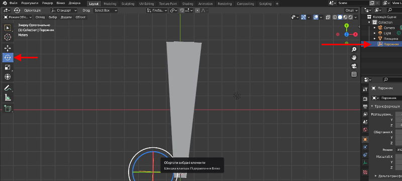Open the Глобально transform orientation dropdown

click(x=157, y=11)
